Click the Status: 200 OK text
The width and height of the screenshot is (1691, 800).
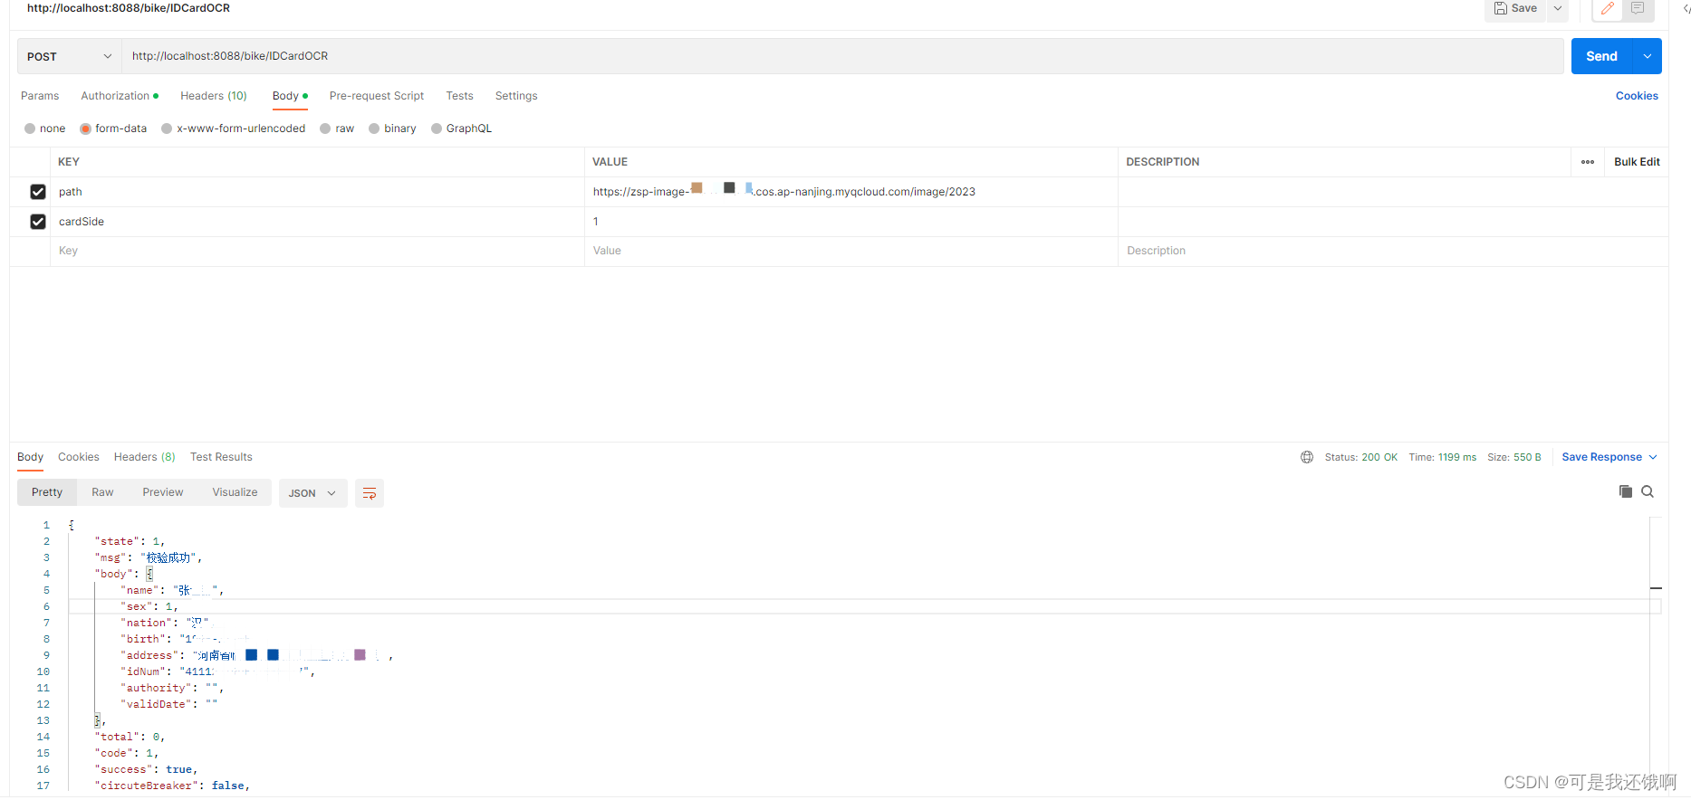[1360, 457]
